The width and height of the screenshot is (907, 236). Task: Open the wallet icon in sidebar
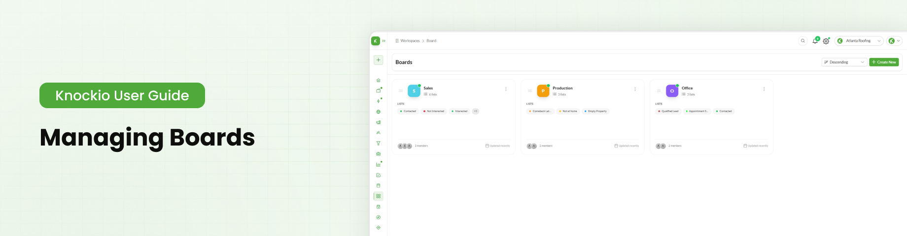(378, 90)
